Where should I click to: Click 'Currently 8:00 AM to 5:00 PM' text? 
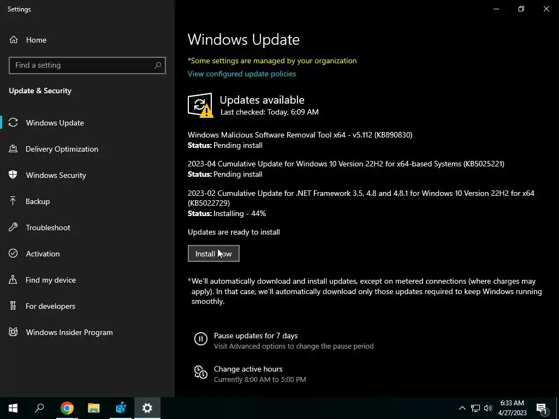(x=260, y=380)
